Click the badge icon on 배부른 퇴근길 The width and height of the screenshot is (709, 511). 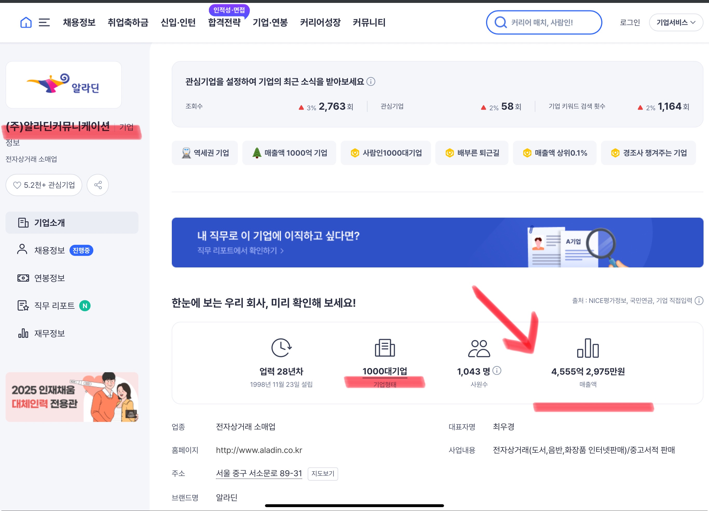click(x=449, y=153)
